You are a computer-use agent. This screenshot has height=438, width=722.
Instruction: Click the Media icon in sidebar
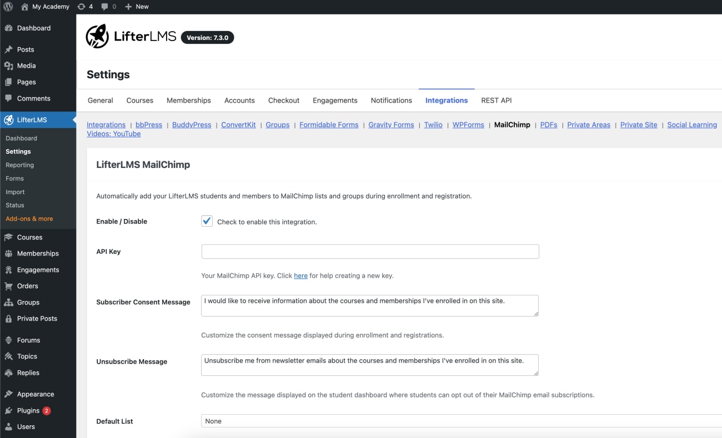(8, 65)
